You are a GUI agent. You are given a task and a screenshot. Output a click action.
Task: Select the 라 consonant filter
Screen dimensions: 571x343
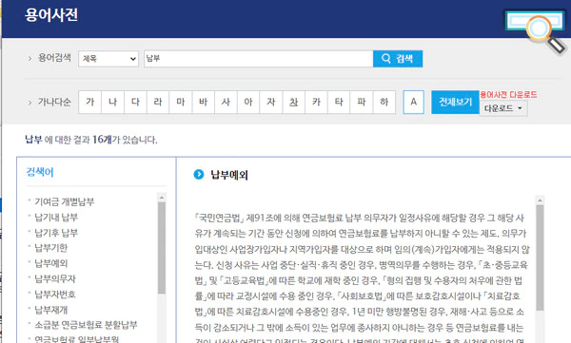tap(158, 102)
